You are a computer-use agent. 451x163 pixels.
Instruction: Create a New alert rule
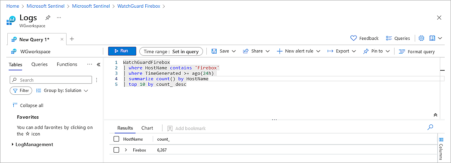pyautogui.click(x=298, y=51)
